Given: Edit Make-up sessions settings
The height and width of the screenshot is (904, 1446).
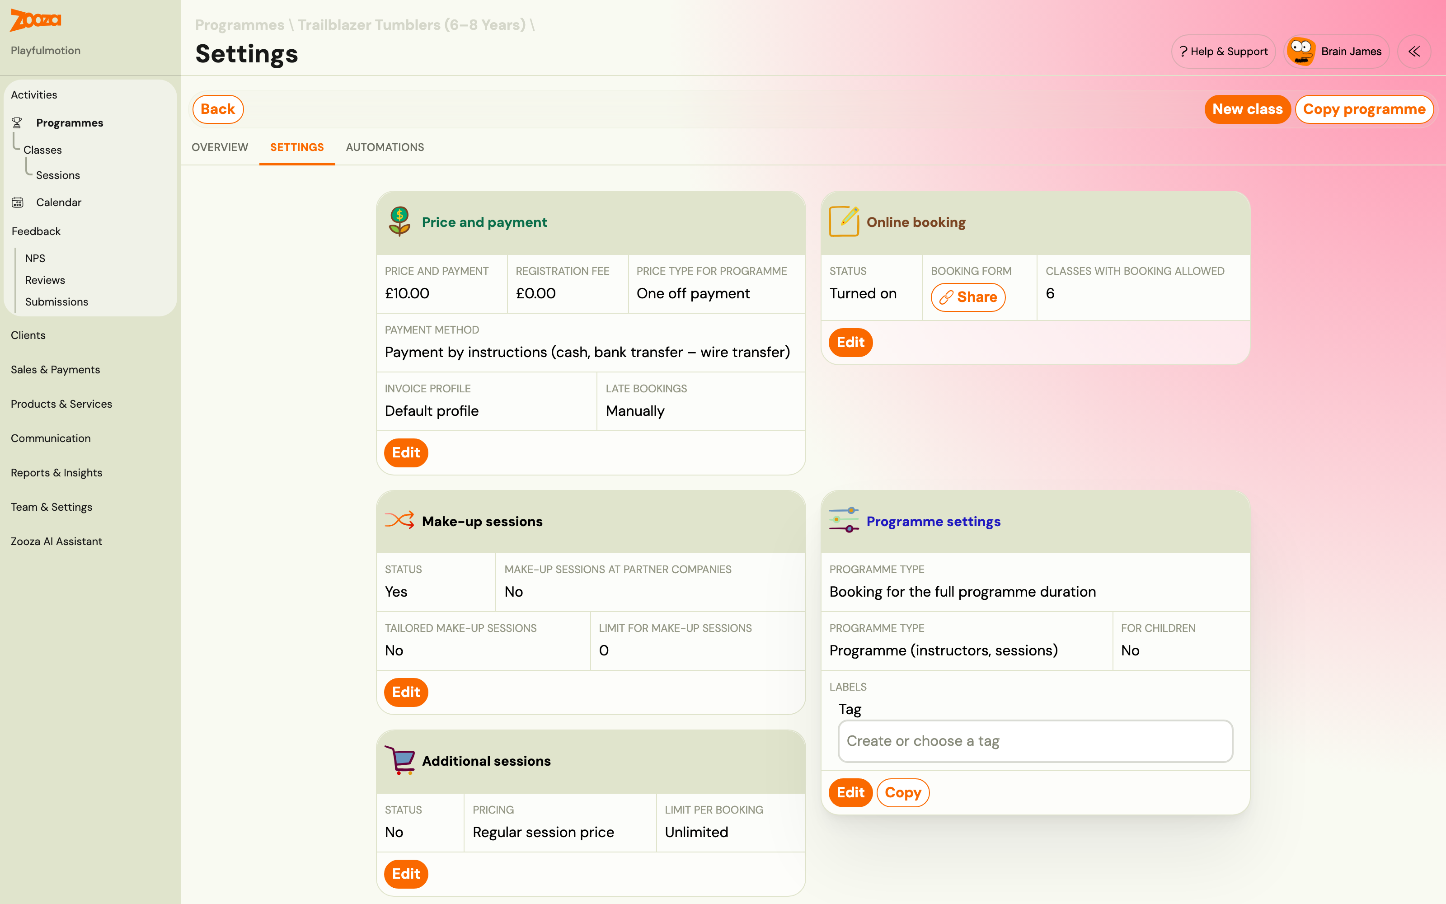Looking at the screenshot, I should 406,692.
